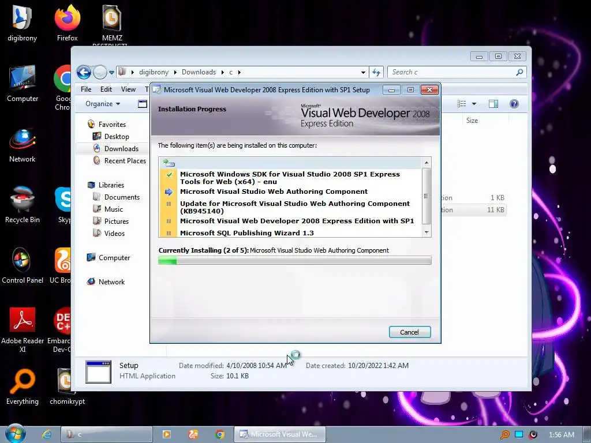Open the Computer desktop icon

click(23, 84)
